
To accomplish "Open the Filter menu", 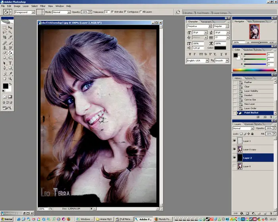I will [42, 6].
